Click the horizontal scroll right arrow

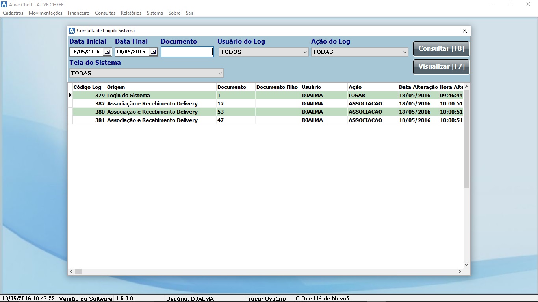pos(460,272)
